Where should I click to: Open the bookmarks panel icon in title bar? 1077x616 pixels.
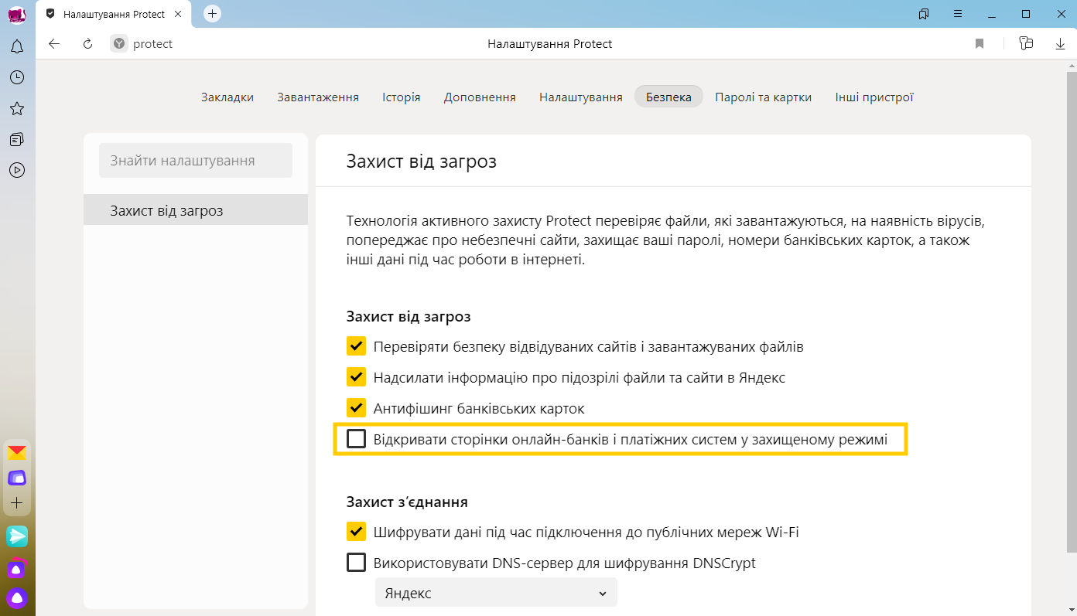click(x=924, y=14)
